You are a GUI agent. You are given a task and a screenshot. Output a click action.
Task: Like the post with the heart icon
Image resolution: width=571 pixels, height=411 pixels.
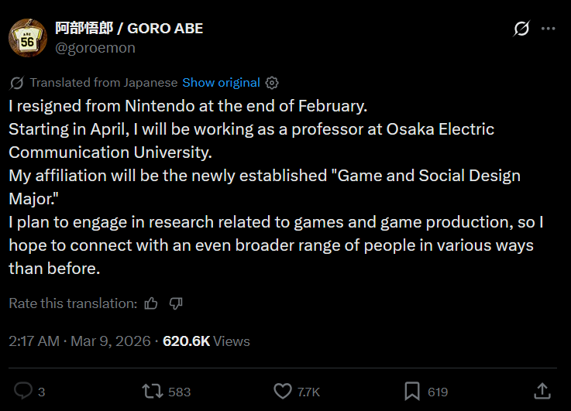point(283,391)
